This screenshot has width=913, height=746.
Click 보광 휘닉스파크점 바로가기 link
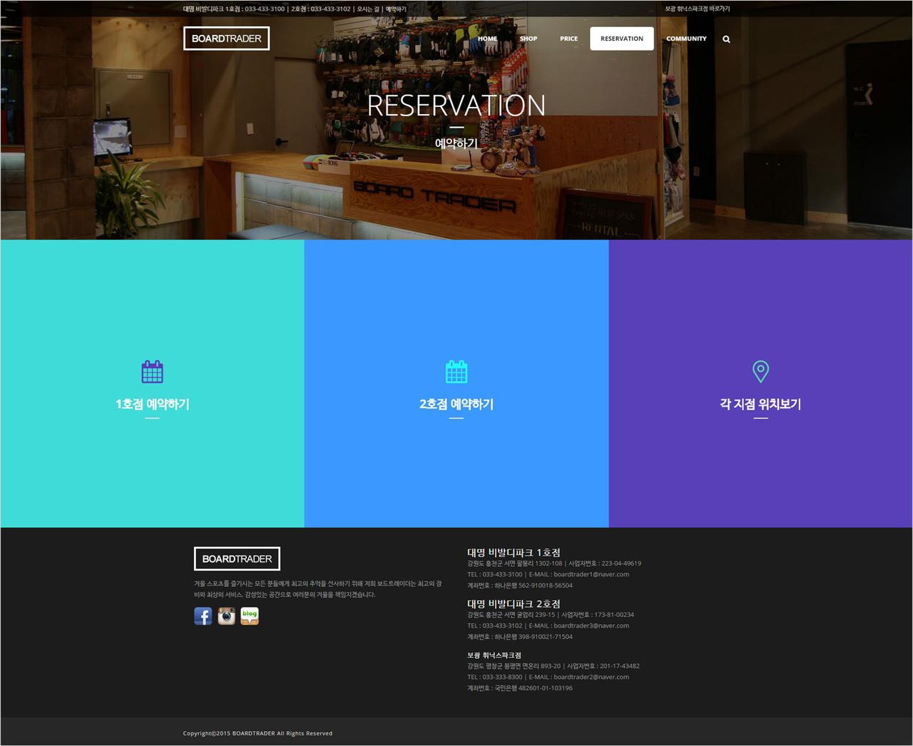click(698, 9)
